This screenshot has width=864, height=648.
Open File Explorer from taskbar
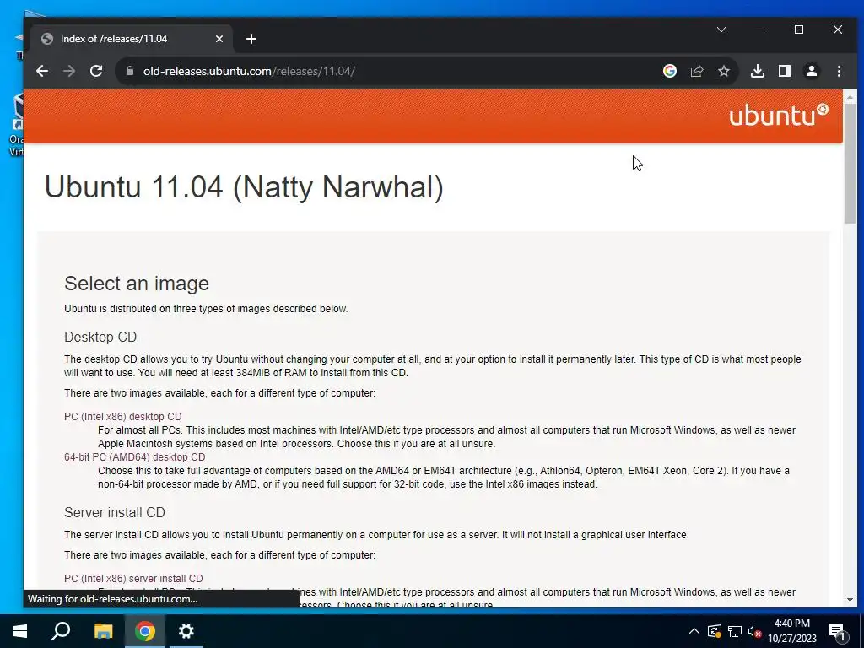pos(103,631)
